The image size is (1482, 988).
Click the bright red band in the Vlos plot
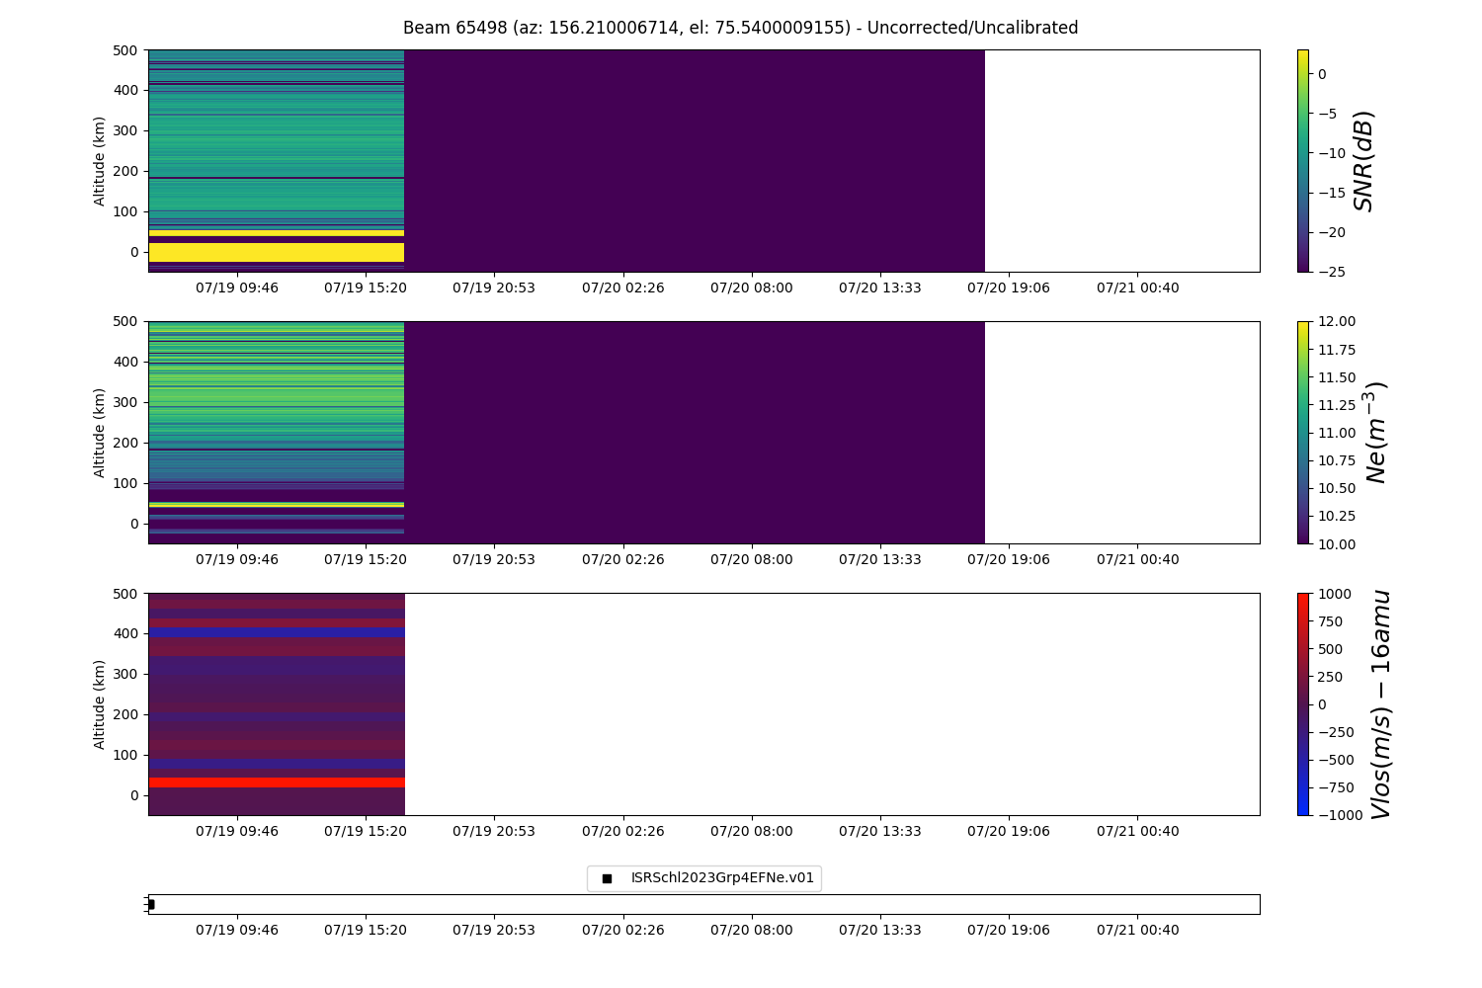tap(277, 782)
